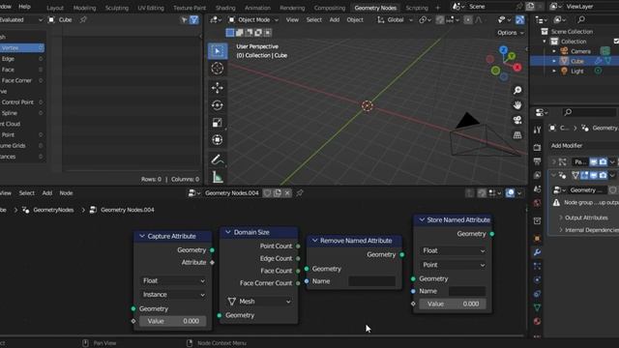This screenshot has width=619, height=348.
Task: Open the Object Data green triangle tab
Action: pos(537,307)
